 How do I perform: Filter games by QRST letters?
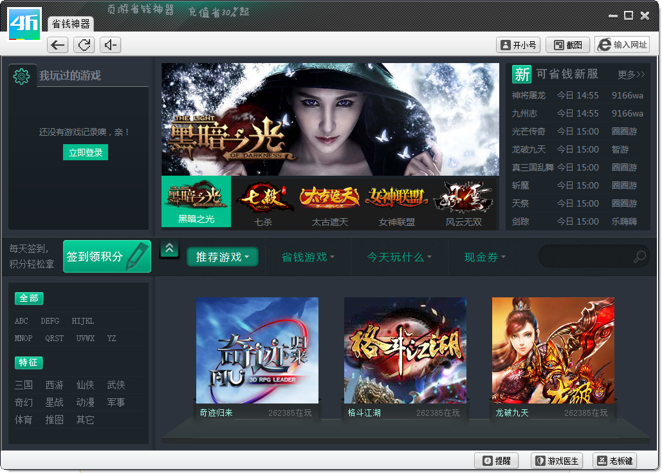(55, 339)
